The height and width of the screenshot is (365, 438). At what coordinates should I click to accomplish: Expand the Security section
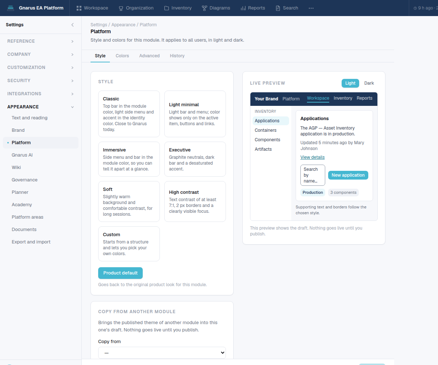[x=41, y=81]
